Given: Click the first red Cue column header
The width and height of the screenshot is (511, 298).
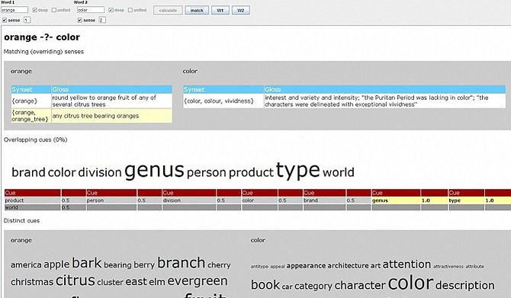Looking at the screenshot, I should 33,193.
